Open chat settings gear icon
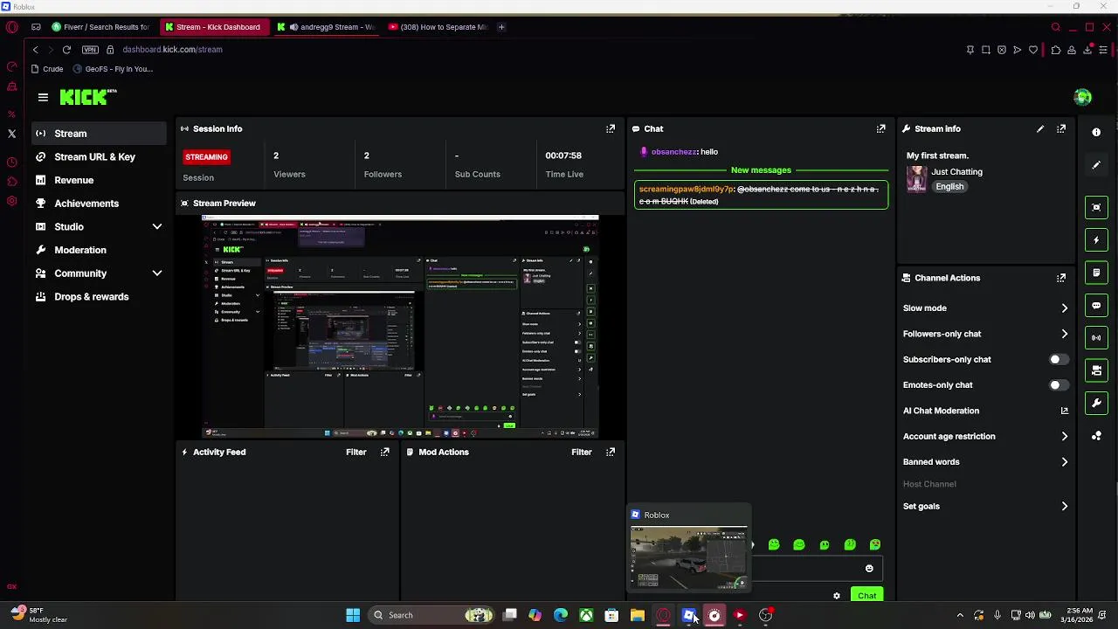The width and height of the screenshot is (1118, 629). 837,596
